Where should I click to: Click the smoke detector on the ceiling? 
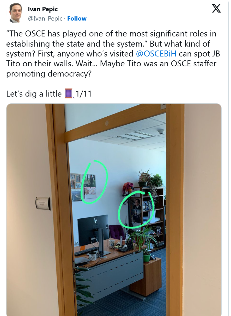161,131
